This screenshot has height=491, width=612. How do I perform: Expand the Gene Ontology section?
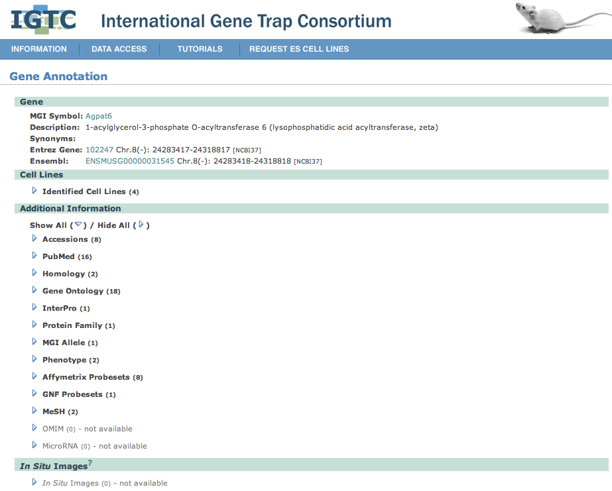click(x=35, y=290)
